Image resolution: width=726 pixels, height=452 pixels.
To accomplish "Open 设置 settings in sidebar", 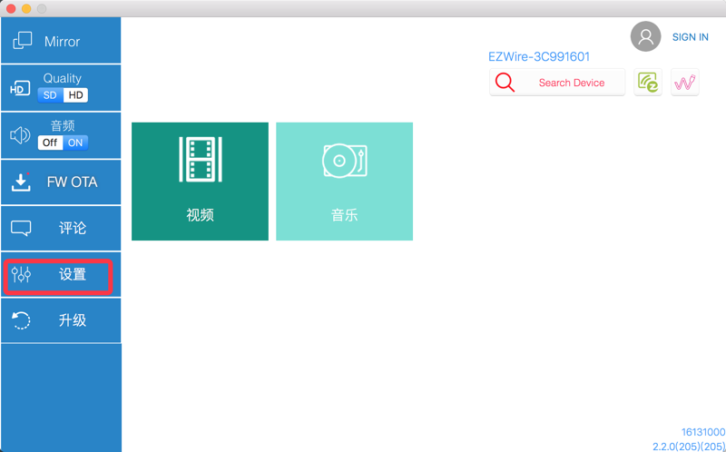I will [x=61, y=275].
